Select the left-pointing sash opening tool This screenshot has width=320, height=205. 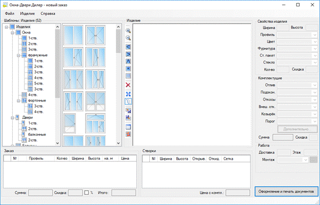click(128, 47)
